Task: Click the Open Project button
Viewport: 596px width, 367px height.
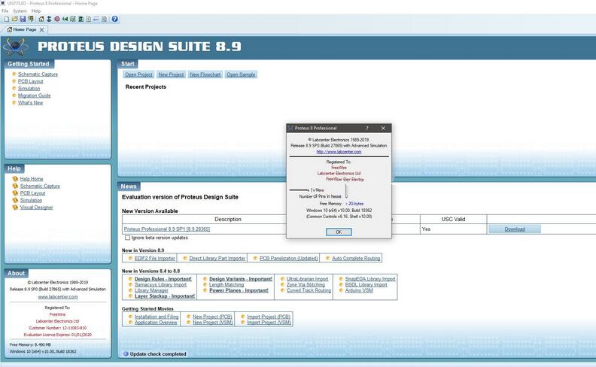Action: [x=138, y=75]
